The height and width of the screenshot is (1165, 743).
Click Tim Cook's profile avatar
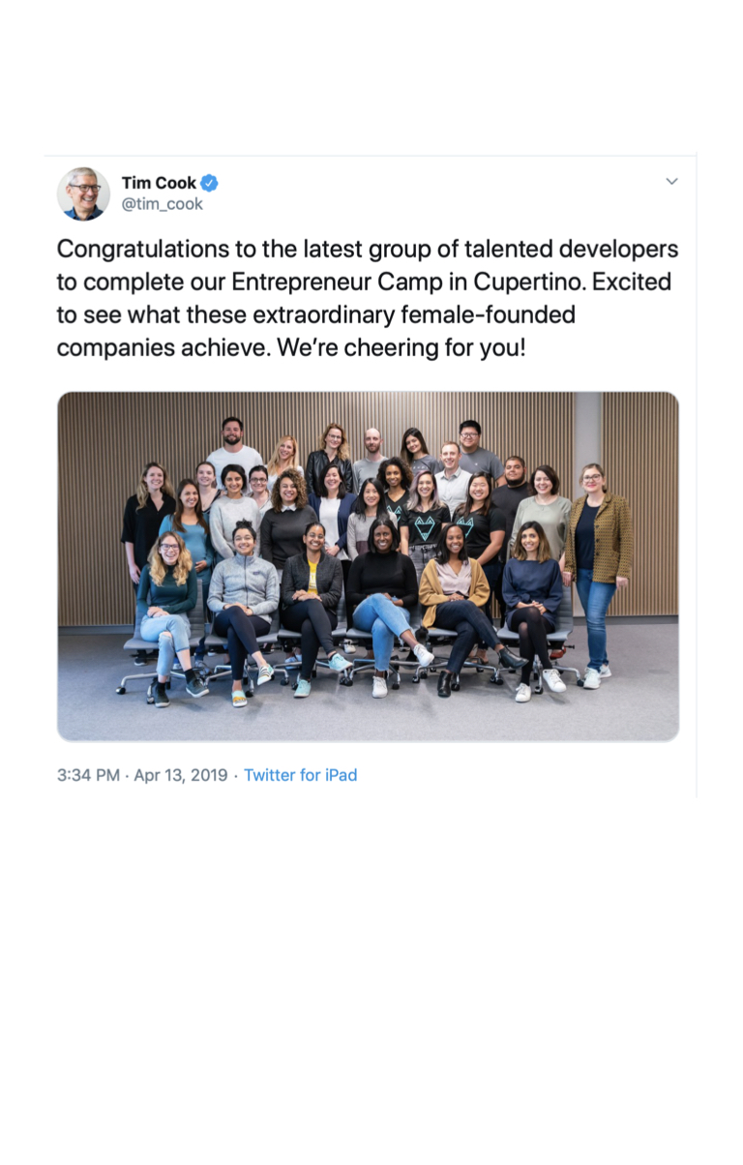coord(83,194)
